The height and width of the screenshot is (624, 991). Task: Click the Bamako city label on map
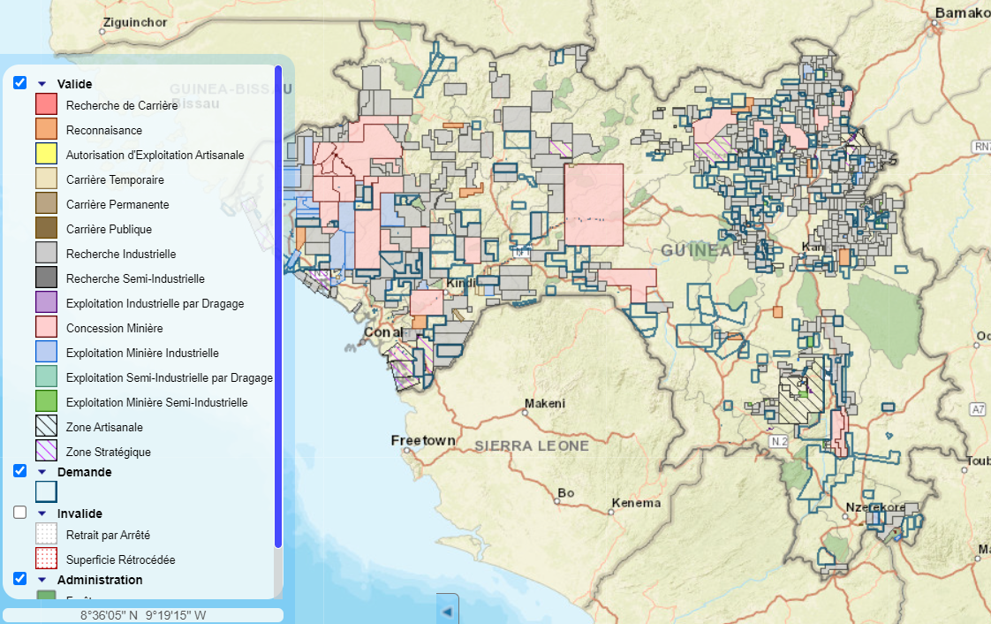pos(962,12)
